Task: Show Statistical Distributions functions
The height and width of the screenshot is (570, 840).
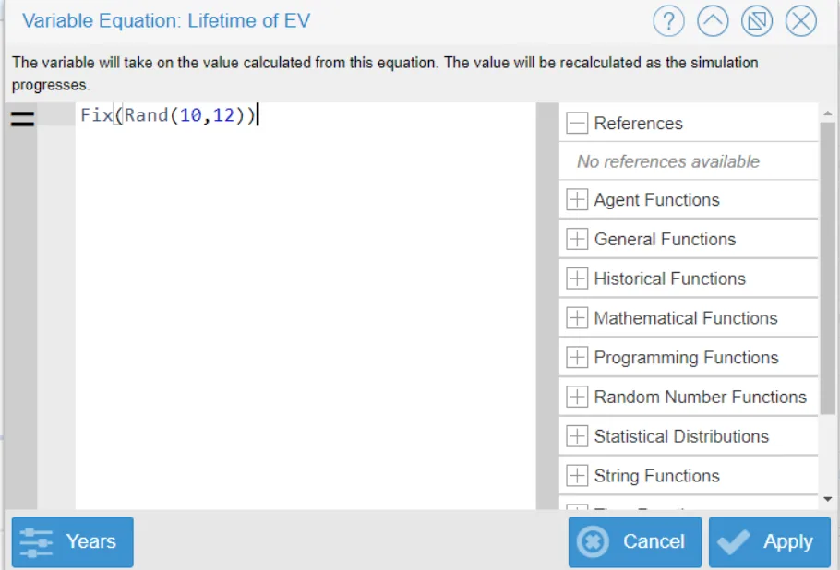Action: coord(577,436)
